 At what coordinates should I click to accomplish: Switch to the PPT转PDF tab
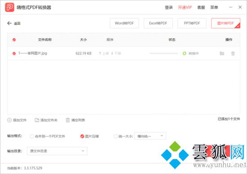click(x=192, y=23)
